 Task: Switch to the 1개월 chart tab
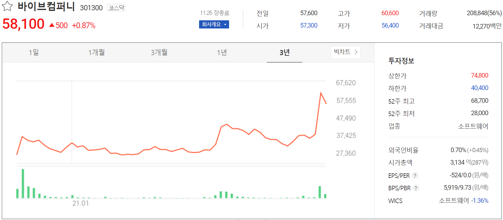(x=96, y=52)
